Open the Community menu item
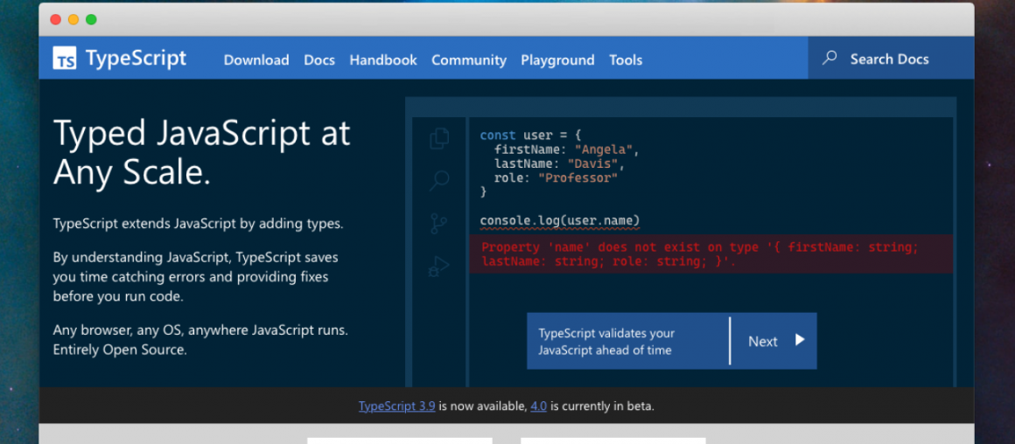Screen dimensions: 1015x444 pyautogui.click(x=469, y=60)
